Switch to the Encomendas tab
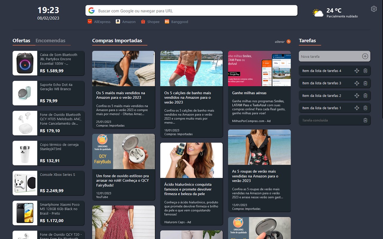383x239 pixels. (50, 41)
